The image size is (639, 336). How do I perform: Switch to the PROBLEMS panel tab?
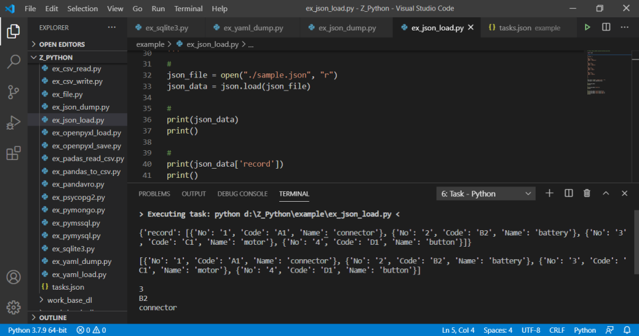click(x=154, y=194)
